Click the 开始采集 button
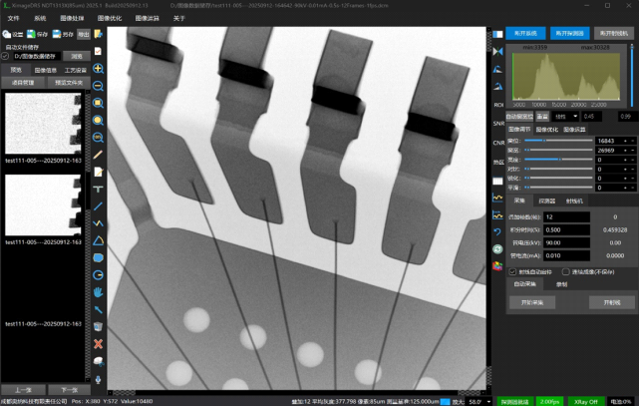 click(x=532, y=301)
